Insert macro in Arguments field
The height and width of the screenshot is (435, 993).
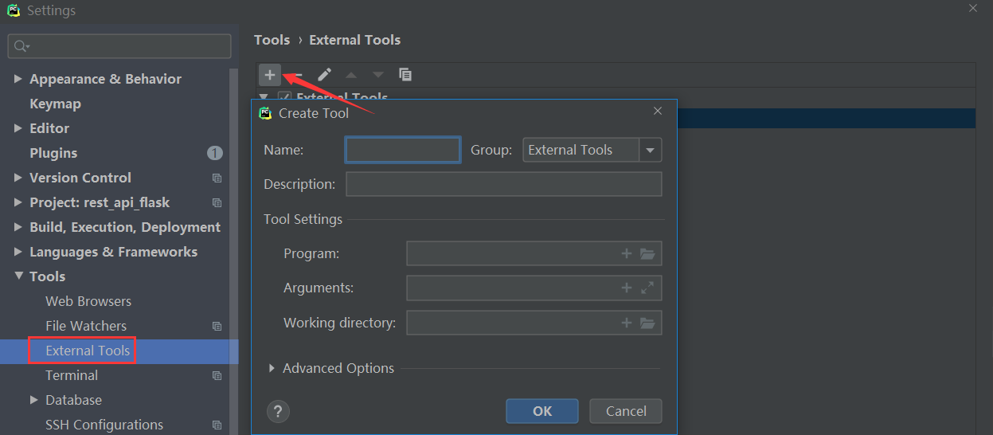627,288
